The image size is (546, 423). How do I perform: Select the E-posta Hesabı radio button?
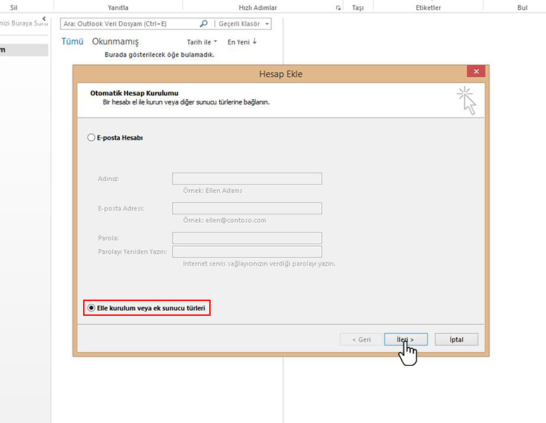(91, 138)
